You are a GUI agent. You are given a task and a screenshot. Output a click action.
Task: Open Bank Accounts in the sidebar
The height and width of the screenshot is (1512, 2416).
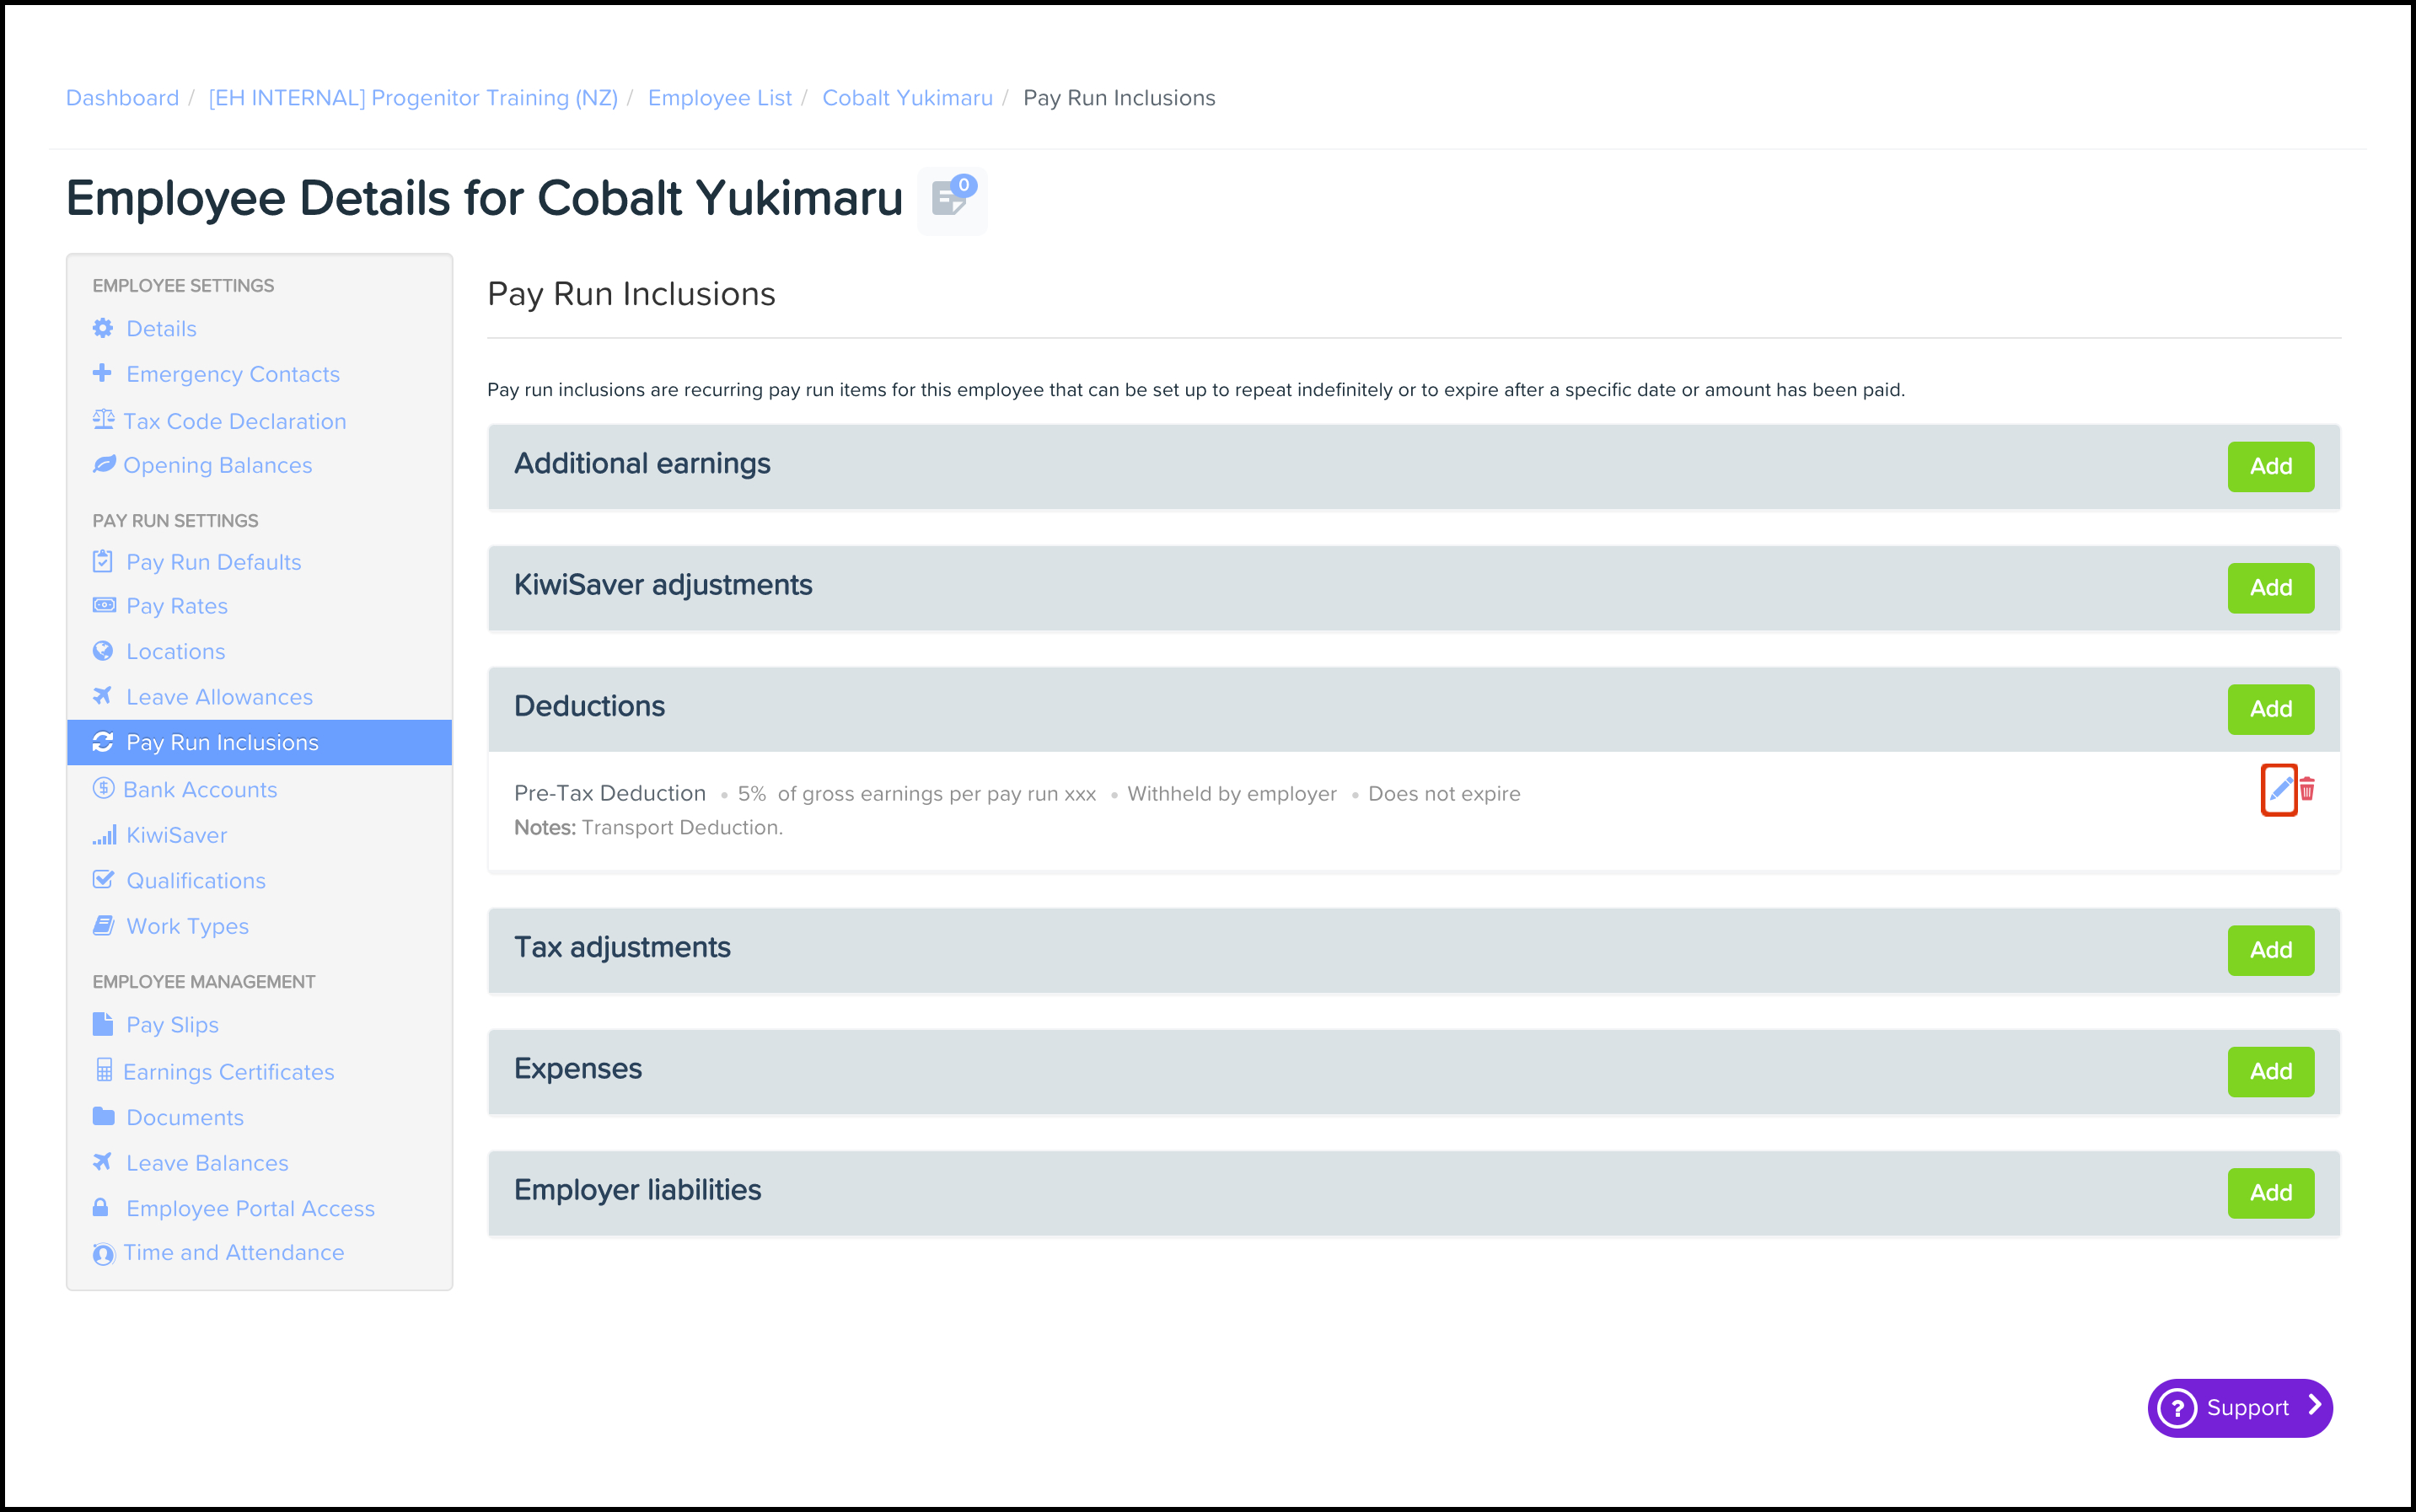click(200, 790)
